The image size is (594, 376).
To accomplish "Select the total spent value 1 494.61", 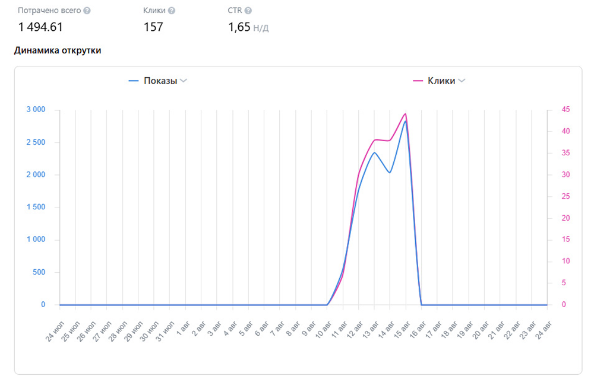I will pyautogui.click(x=40, y=27).
